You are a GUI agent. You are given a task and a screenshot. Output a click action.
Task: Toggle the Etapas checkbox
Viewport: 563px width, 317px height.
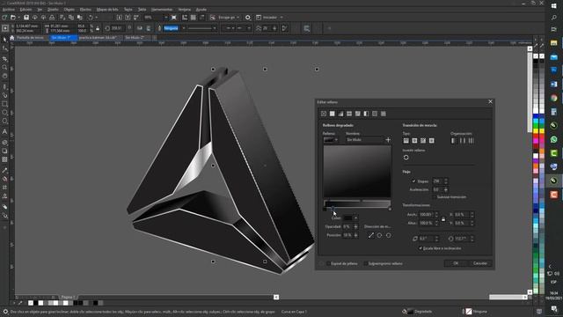click(414, 181)
